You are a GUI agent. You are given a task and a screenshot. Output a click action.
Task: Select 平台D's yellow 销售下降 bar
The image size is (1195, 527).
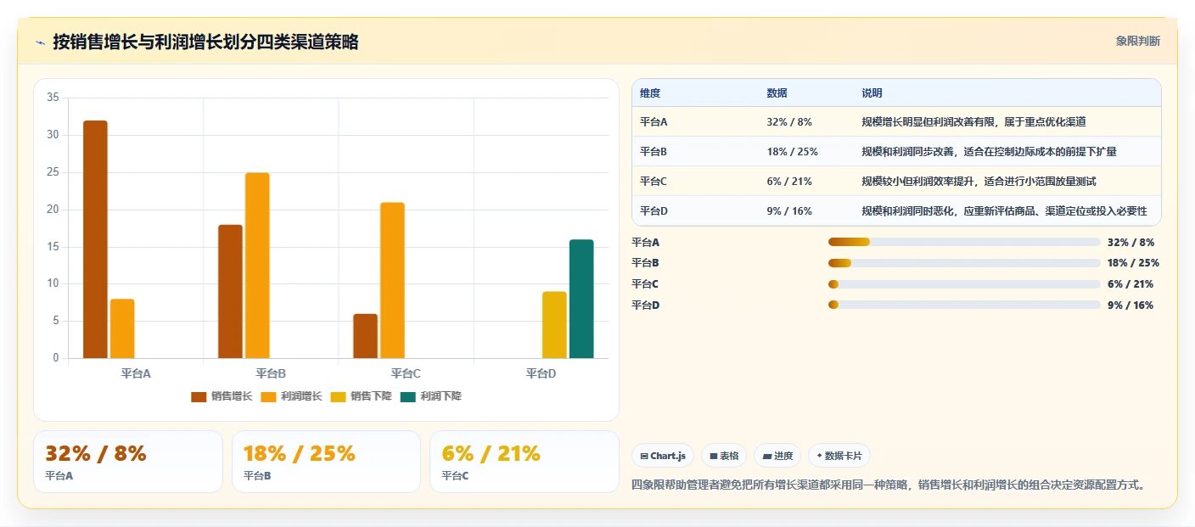pos(554,325)
